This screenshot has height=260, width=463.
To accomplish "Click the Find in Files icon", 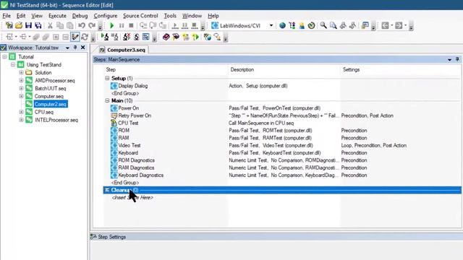I will 333,26.
